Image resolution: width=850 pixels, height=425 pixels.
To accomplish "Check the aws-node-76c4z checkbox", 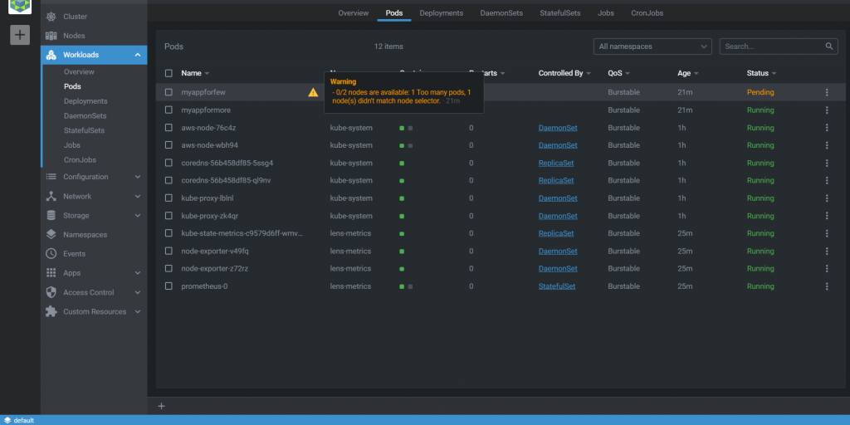I will click(x=169, y=128).
